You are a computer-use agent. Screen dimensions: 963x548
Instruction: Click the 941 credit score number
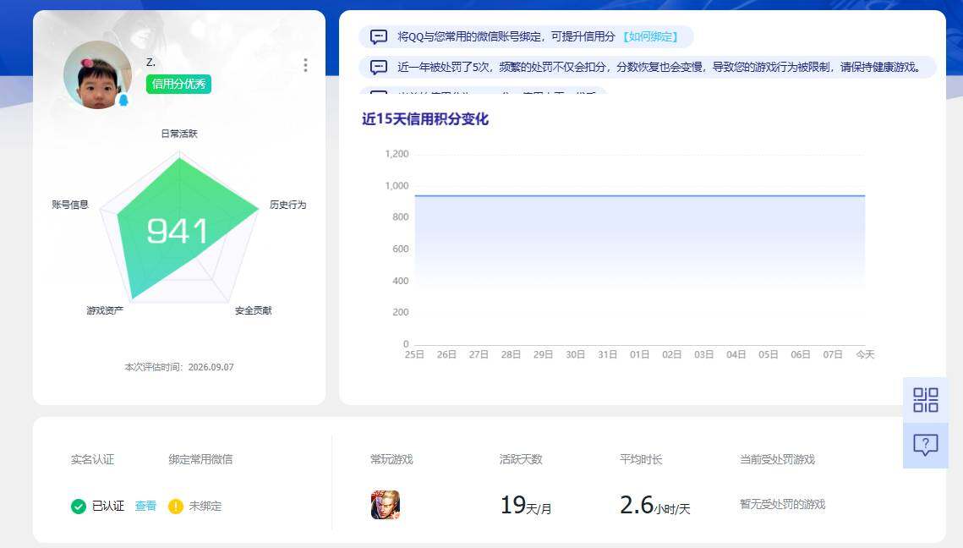pyautogui.click(x=177, y=232)
